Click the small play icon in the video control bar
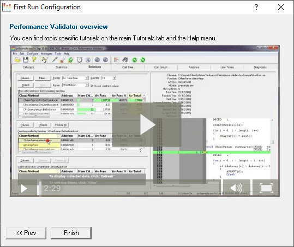 point(24,188)
